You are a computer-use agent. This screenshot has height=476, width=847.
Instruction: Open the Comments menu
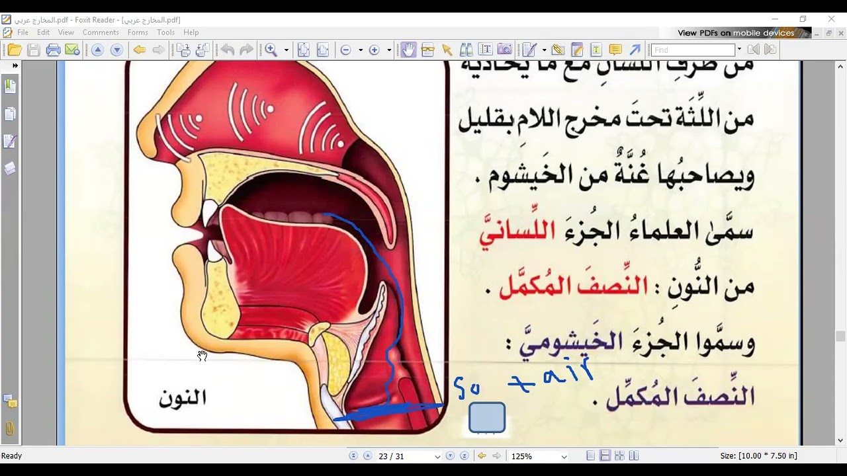pos(101,32)
